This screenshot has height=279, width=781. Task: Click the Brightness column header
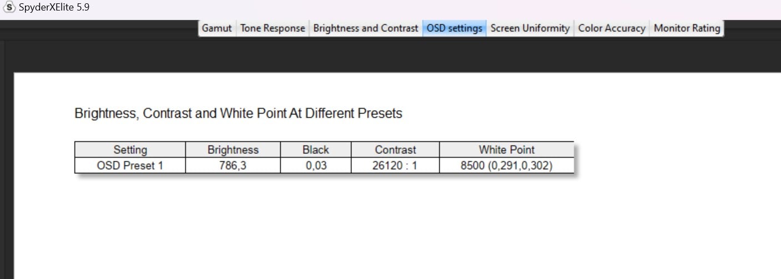(233, 149)
